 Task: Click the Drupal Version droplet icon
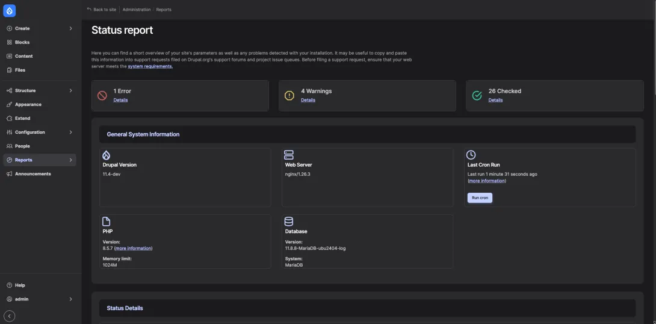107,155
